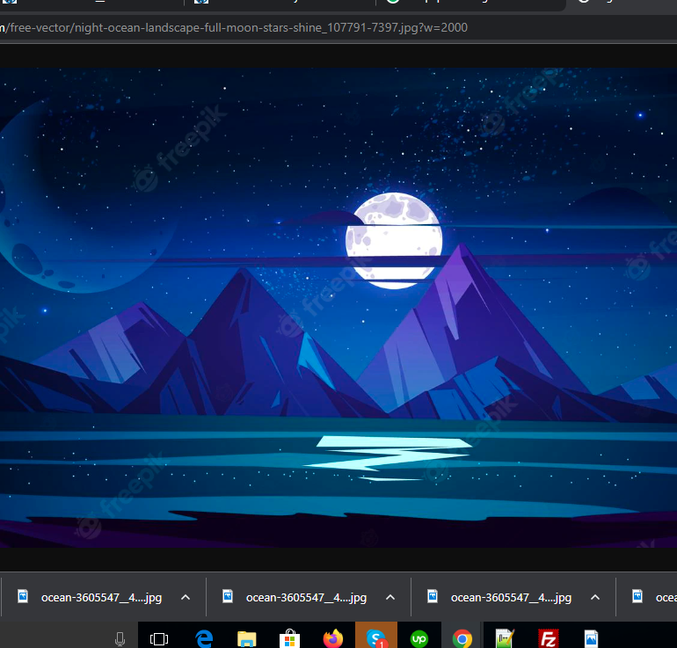Click the microphone icon on the taskbar

point(120,639)
